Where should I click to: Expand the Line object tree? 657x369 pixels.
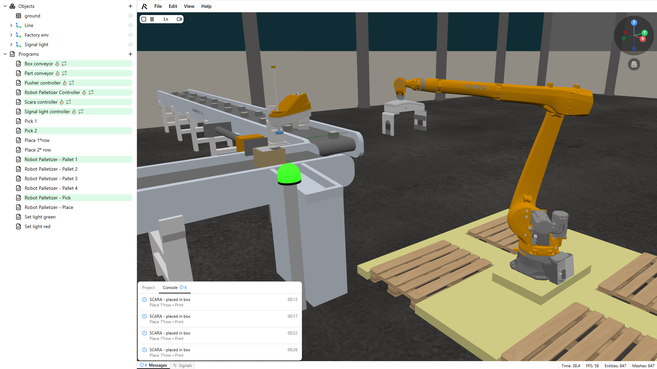tap(11, 25)
